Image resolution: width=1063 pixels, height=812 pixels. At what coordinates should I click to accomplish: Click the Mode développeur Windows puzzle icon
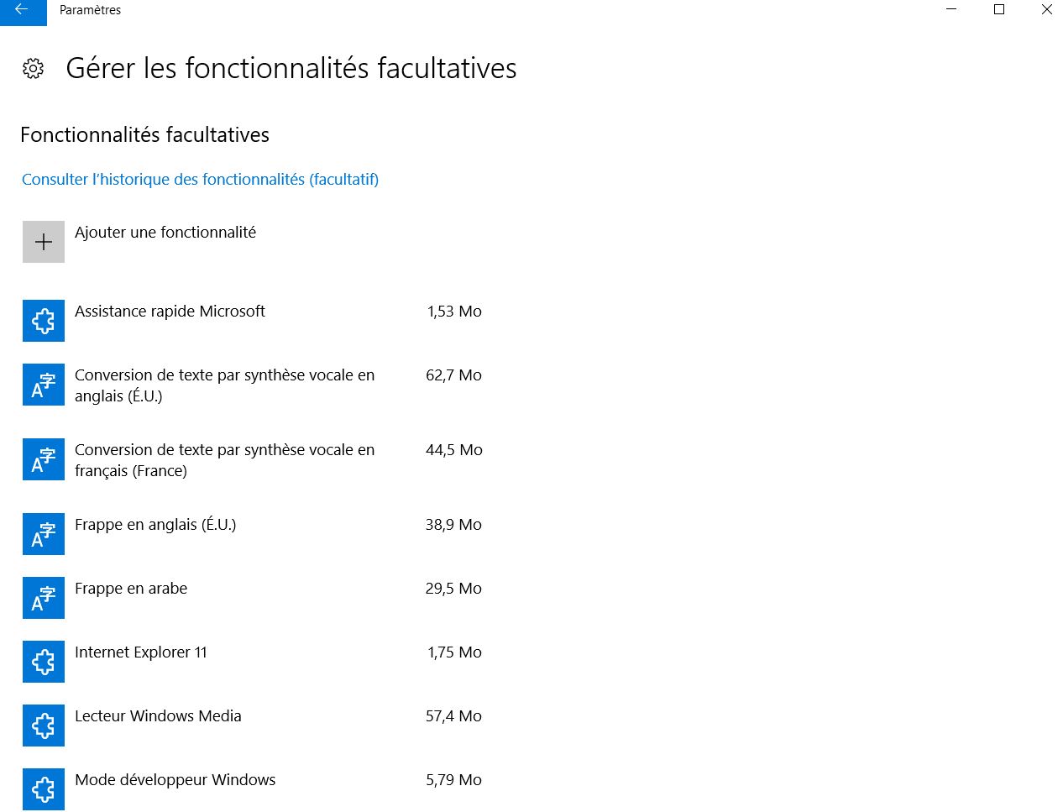pos(44,789)
